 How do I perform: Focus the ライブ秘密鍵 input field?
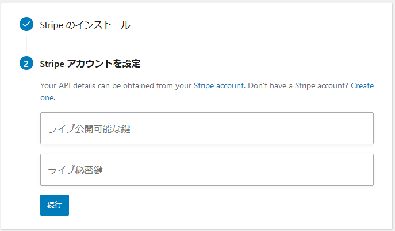(x=207, y=170)
